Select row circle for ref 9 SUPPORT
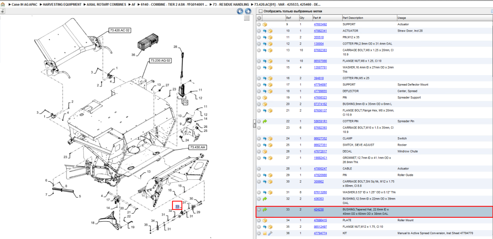Image resolution: width=493 pixels, height=239 pixels. coord(259,24)
